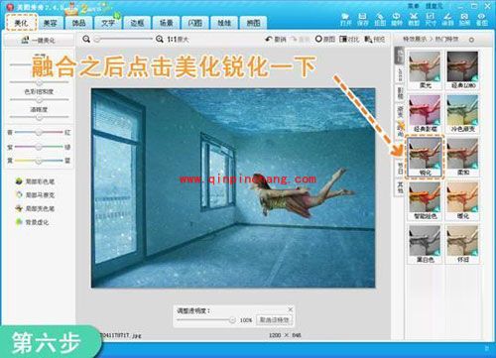Select the 涂鸦 doodle tool
This screenshot has height=358, width=496.
(x=447, y=19)
